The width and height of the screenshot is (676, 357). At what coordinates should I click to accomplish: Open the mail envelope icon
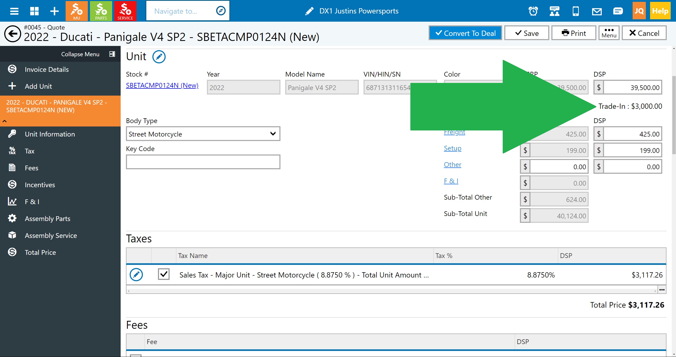coord(597,11)
